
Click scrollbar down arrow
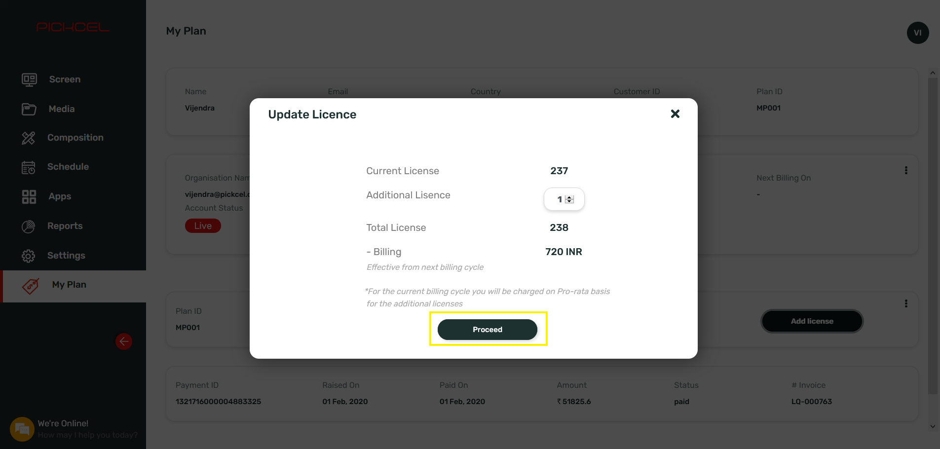[933, 426]
